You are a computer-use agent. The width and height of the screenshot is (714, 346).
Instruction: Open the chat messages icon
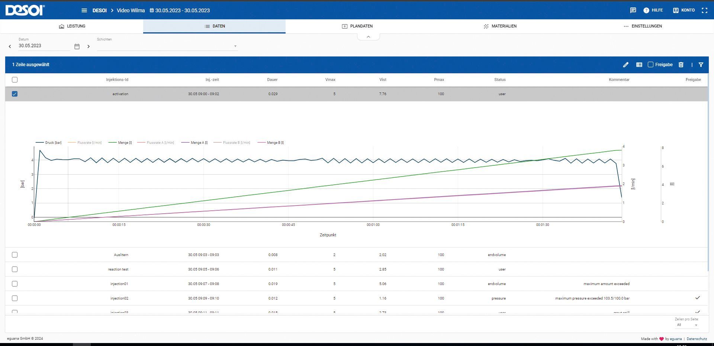tap(633, 10)
